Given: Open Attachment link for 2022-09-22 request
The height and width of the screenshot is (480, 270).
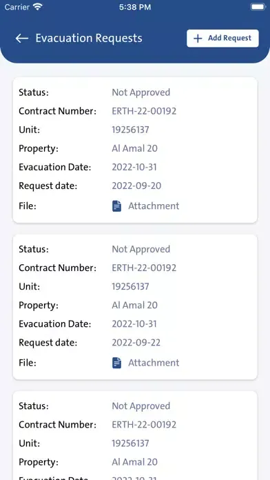Looking at the screenshot, I should (154, 363).
